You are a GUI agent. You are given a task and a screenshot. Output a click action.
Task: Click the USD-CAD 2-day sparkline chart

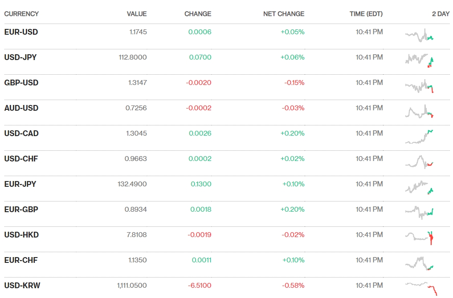419,137
